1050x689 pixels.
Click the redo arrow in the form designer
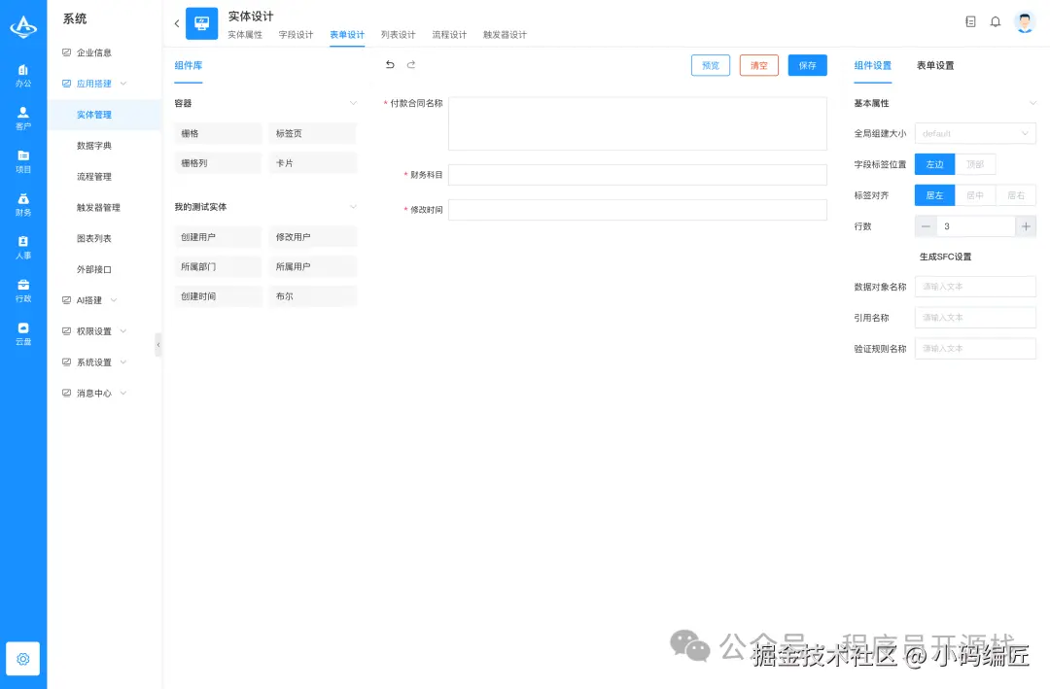pos(409,62)
